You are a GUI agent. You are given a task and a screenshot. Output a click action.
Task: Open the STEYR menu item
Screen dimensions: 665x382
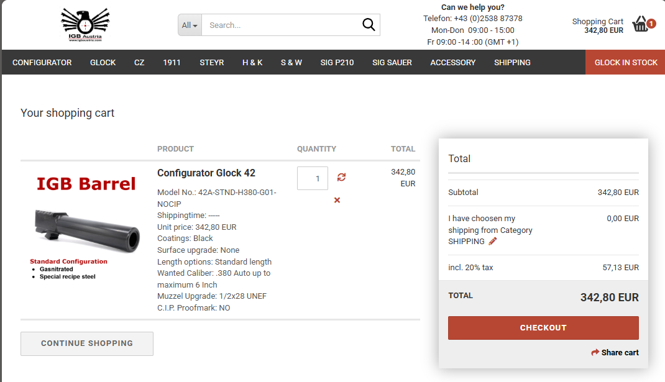coord(212,62)
